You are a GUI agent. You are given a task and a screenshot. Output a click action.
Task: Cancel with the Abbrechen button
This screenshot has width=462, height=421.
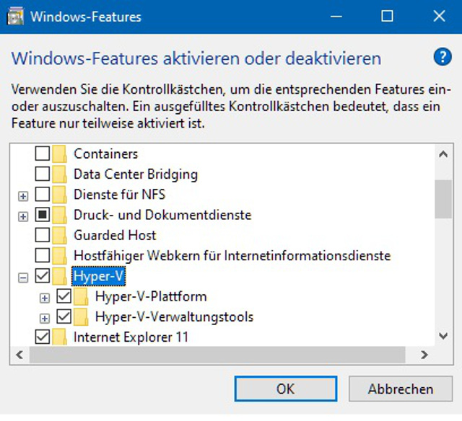pos(401,389)
